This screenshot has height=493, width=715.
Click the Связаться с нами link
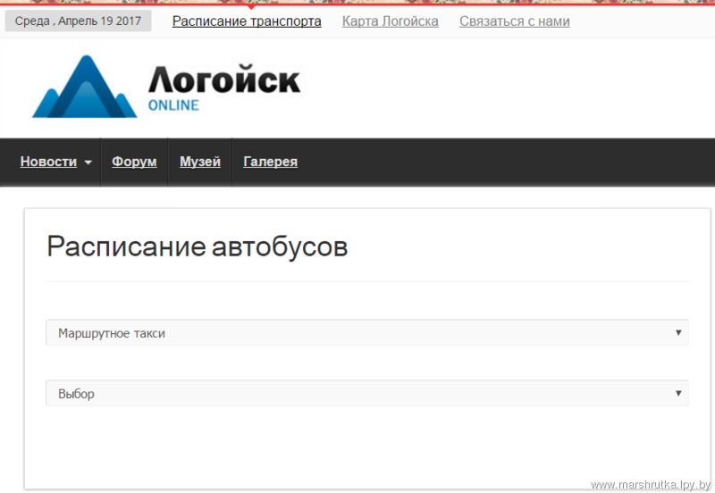(x=515, y=21)
